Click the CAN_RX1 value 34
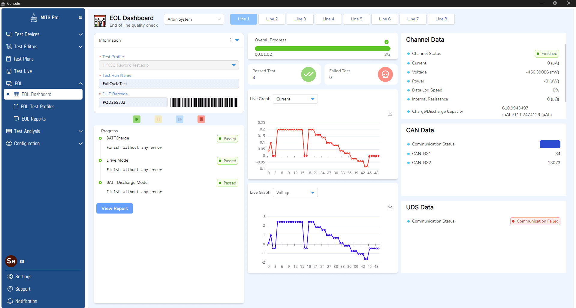This screenshot has height=308, width=576. click(558, 154)
